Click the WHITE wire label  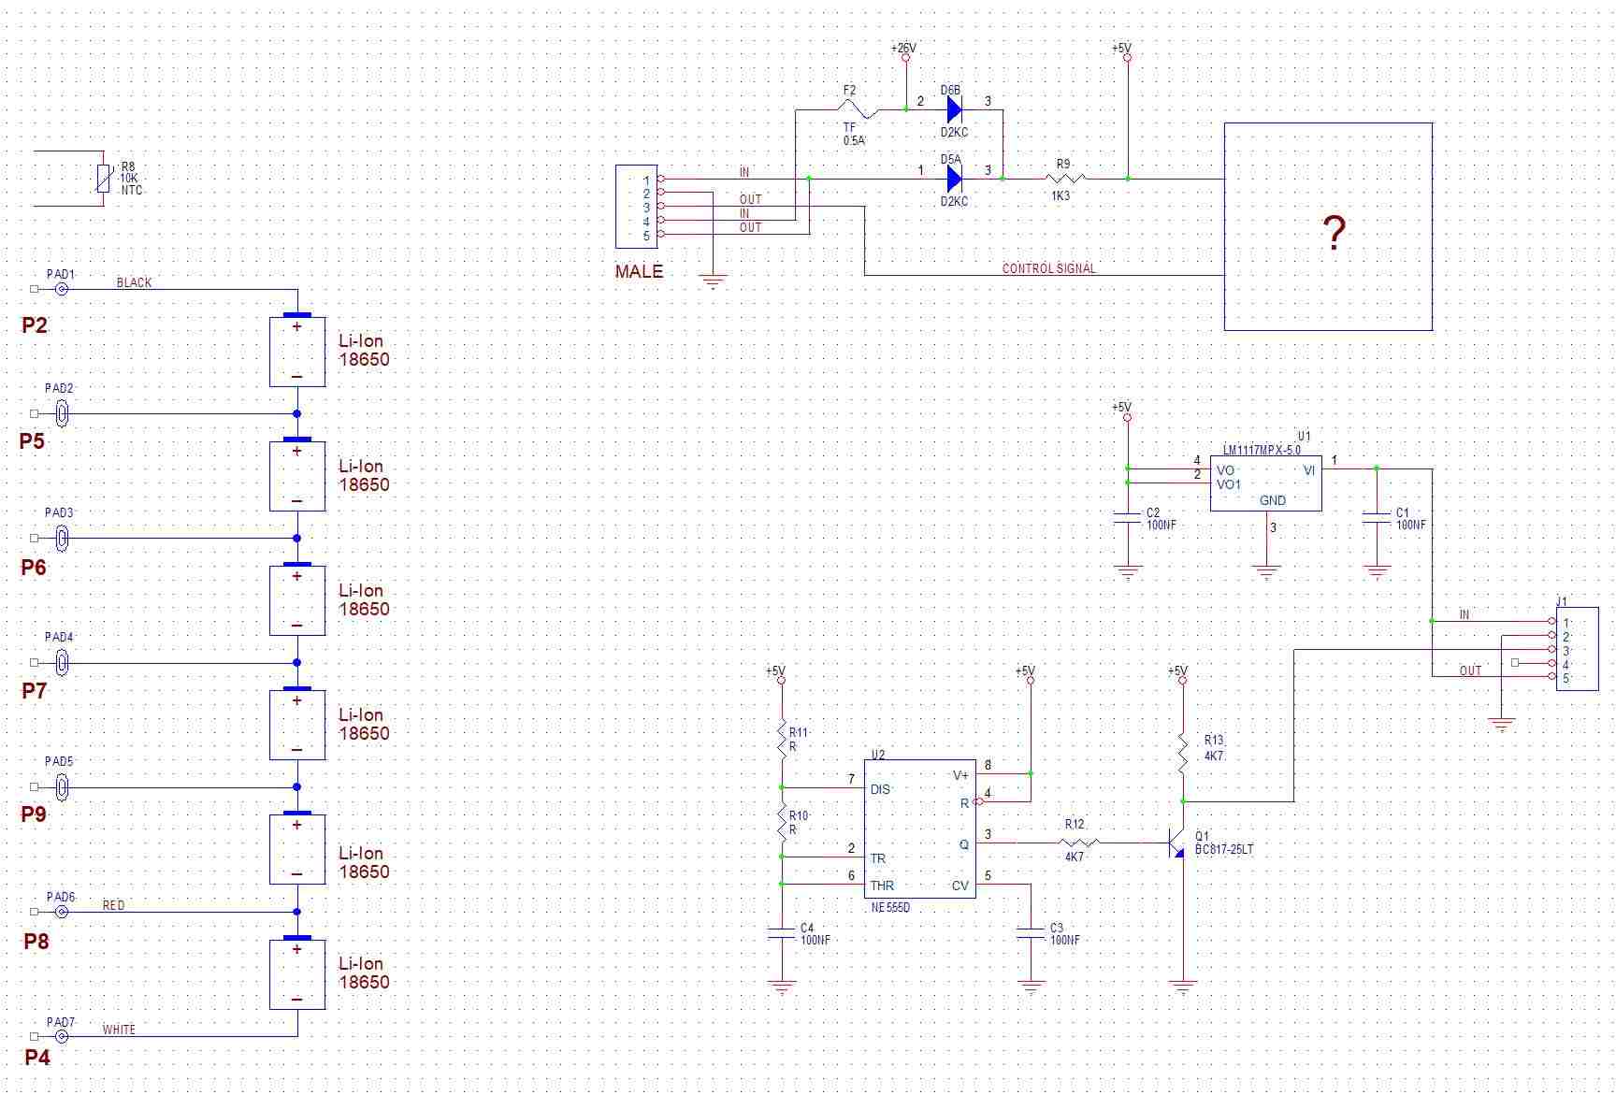119,1030
